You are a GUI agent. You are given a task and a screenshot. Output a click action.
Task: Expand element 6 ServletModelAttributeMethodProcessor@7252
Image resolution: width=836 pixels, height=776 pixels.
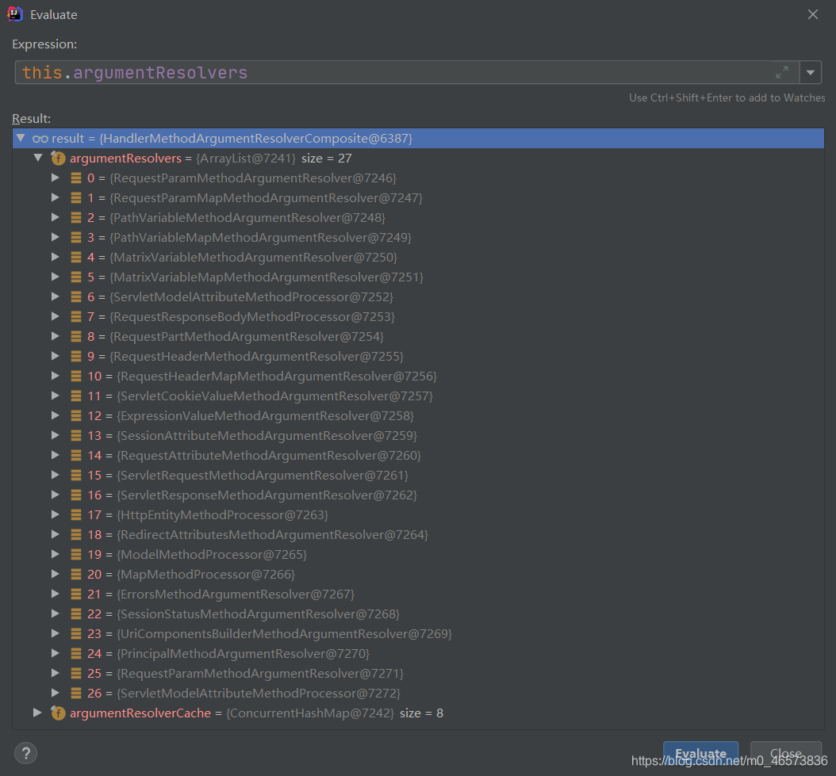pos(55,296)
